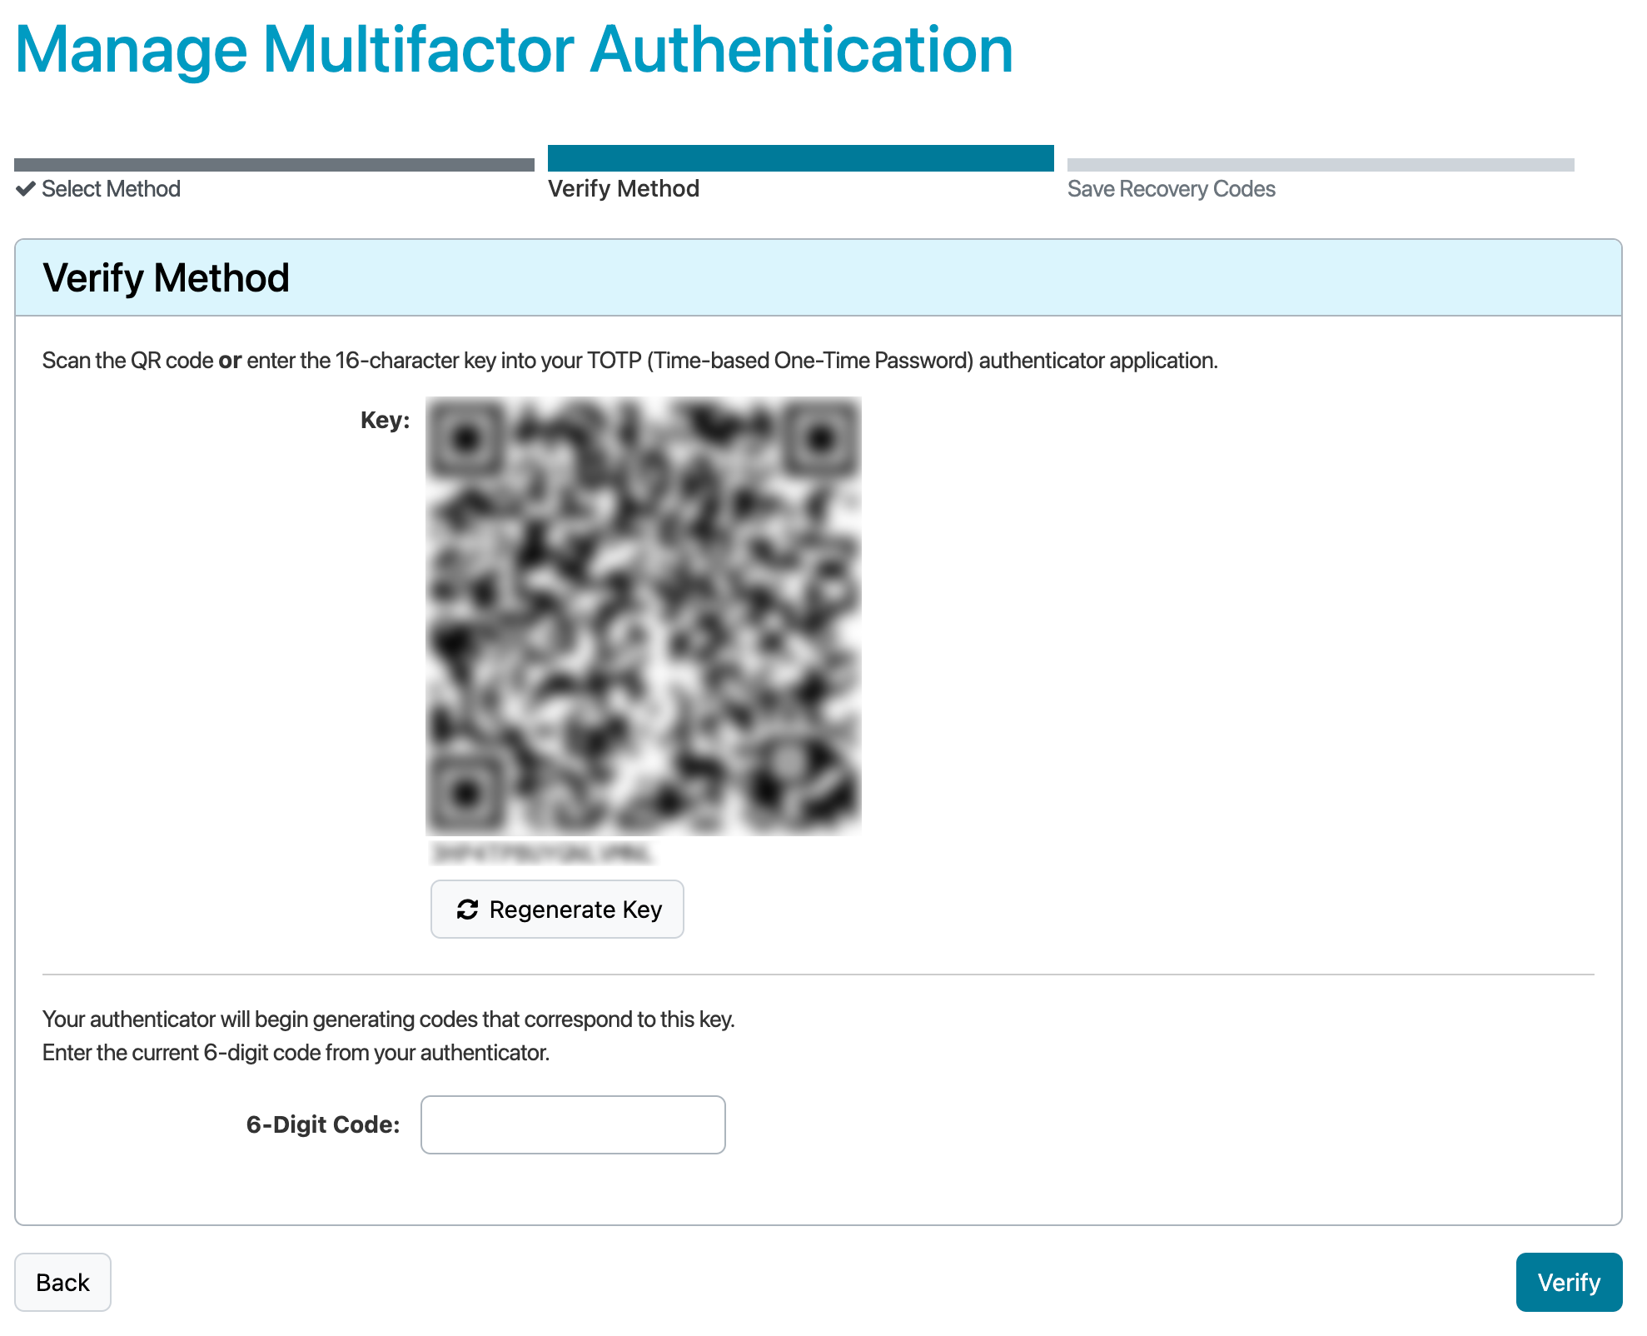
Task: Click 'Enter the current 6-digit code' text
Action: pyautogui.click(x=296, y=1053)
